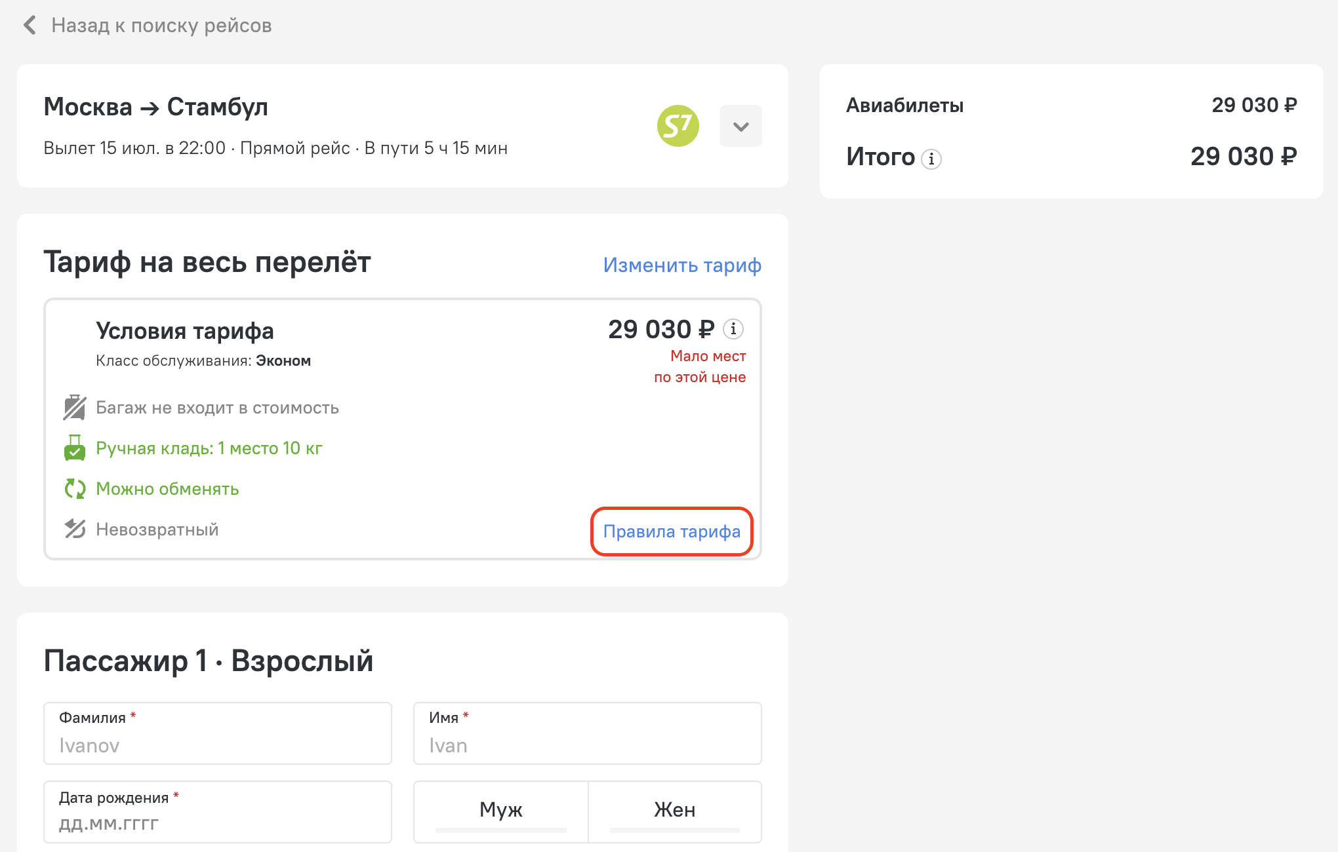Open info icon beside tariff price
The width and height of the screenshot is (1338, 852).
click(733, 329)
